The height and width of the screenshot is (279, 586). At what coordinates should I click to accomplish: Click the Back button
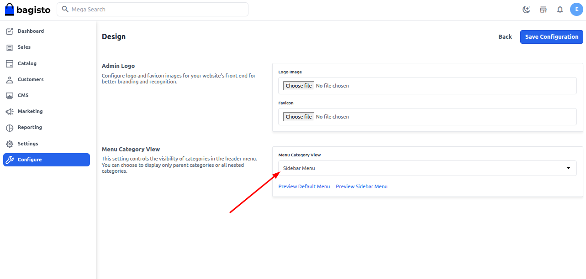click(505, 36)
